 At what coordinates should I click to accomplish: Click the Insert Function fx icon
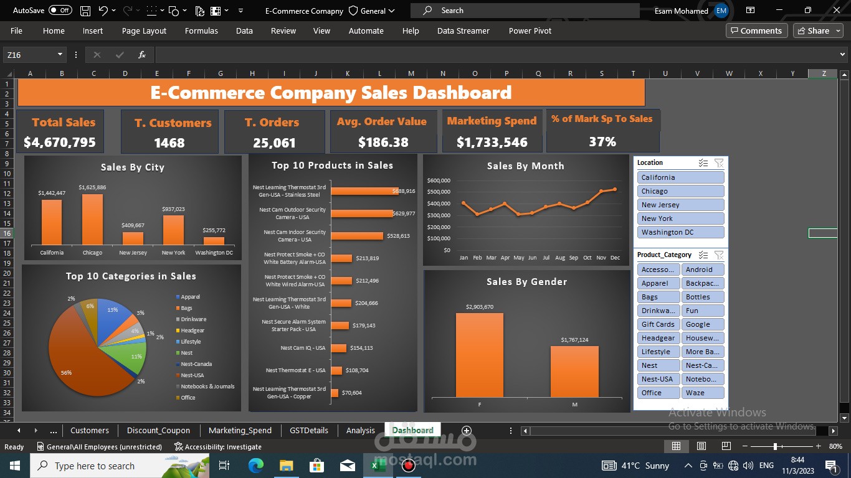click(142, 55)
